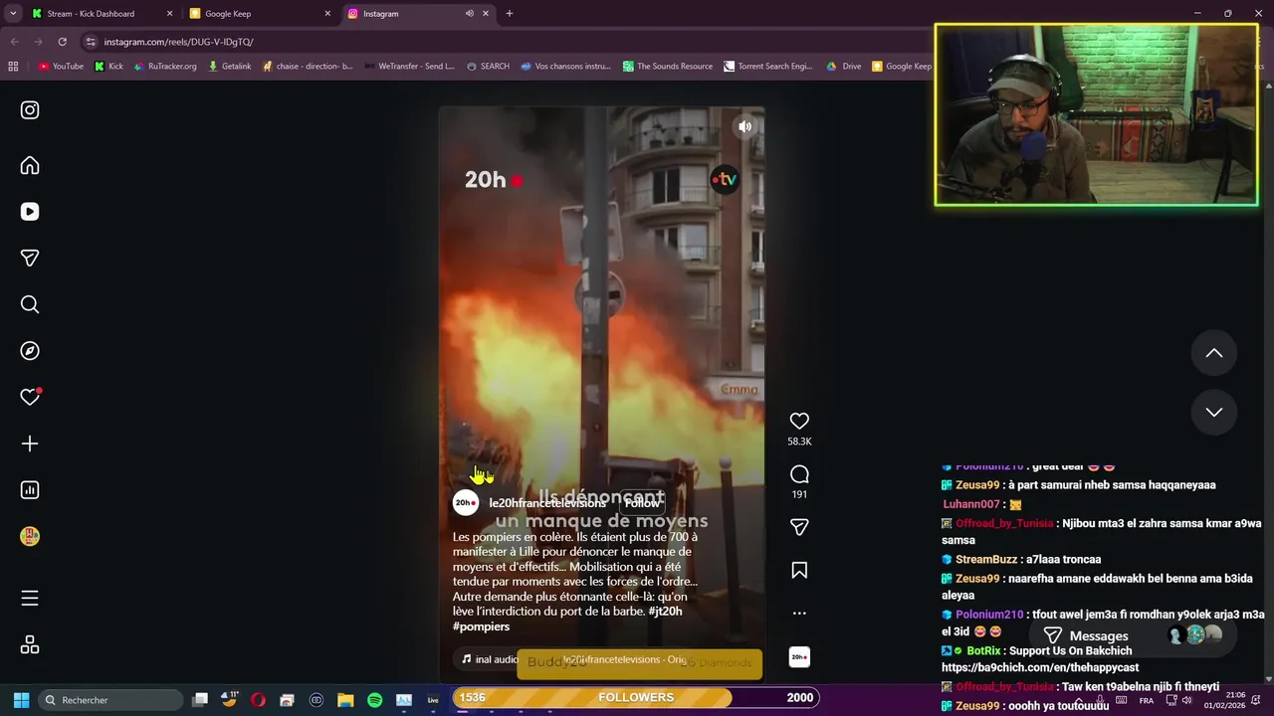Open a new browser tab

510,14
